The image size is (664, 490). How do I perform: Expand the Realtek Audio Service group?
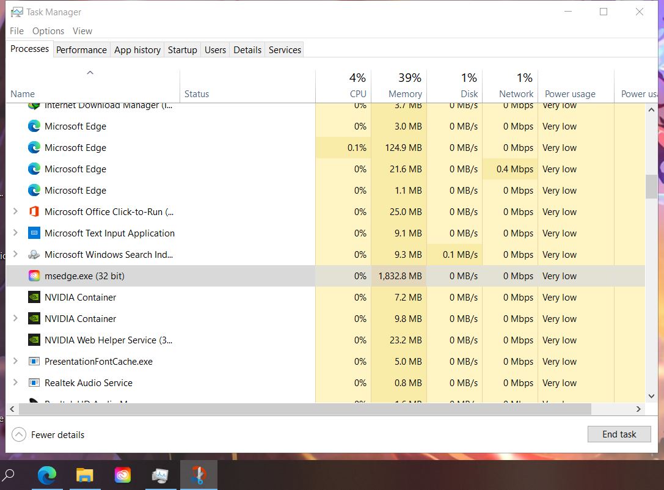click(x=15, y=383)
